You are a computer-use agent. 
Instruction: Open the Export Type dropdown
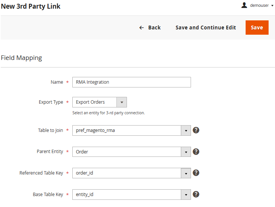click(99, 102)
